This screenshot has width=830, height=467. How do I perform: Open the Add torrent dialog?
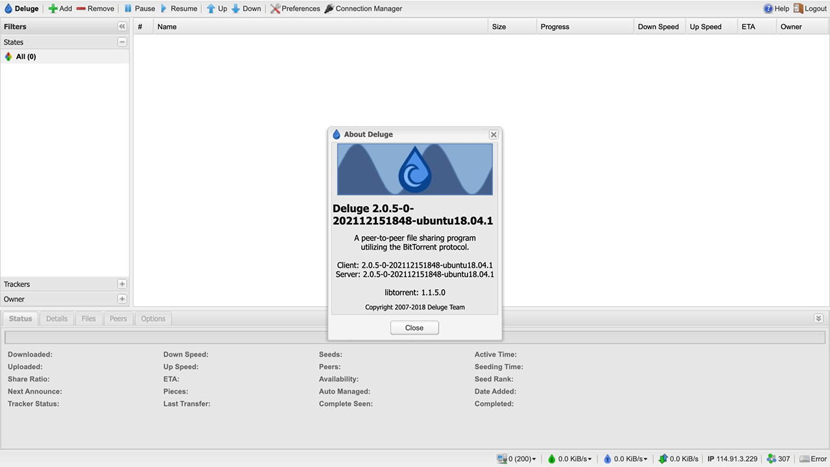coord(62,8)
